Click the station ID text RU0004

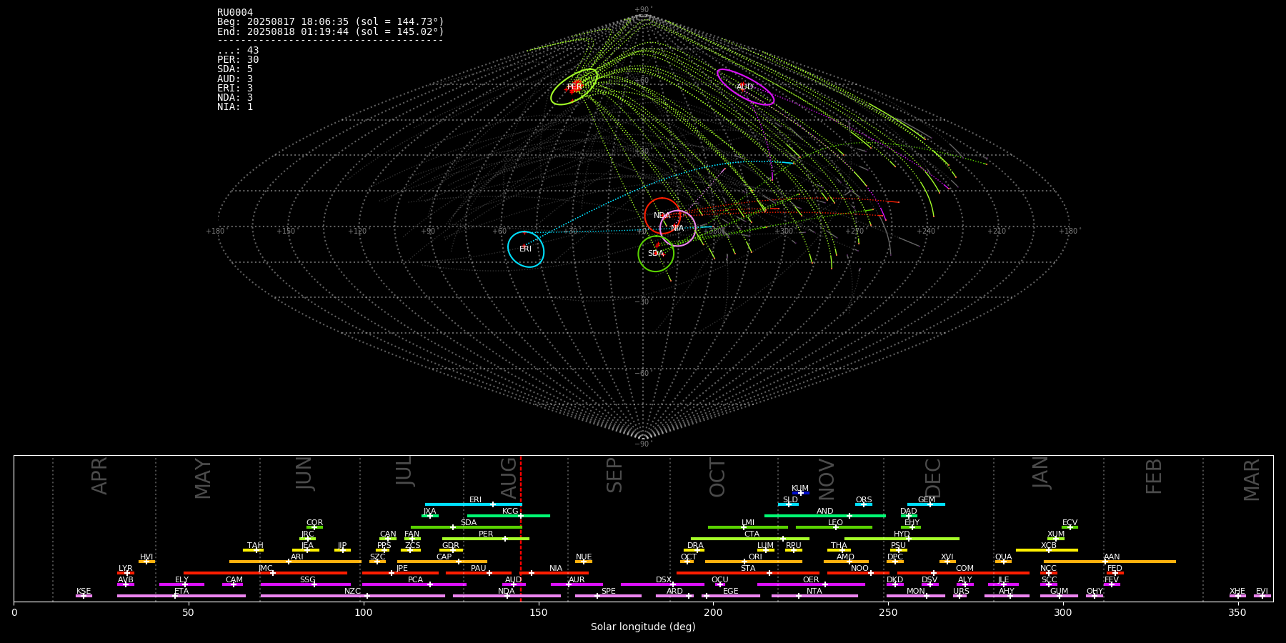tap(235, 13)
